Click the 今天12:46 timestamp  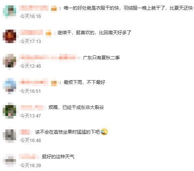(30, 66)
